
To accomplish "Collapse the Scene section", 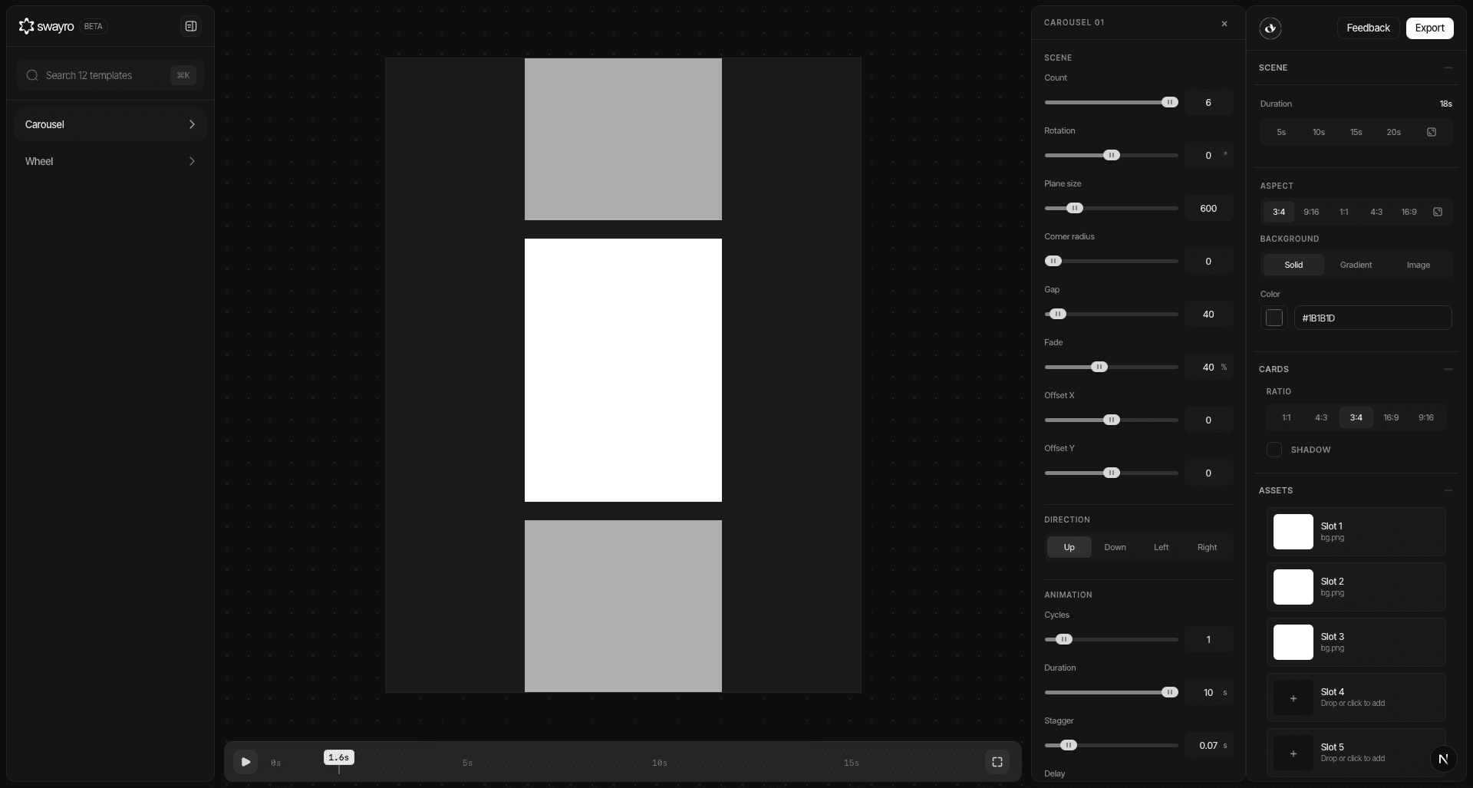I will coord(1448,68).
